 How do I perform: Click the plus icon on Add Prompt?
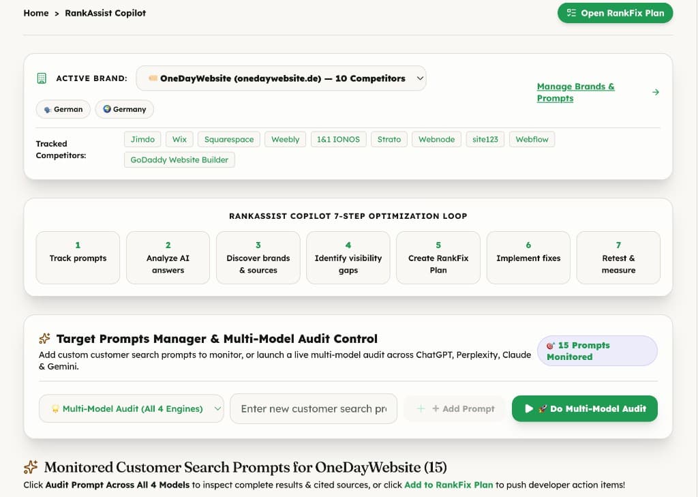point(421,408)
